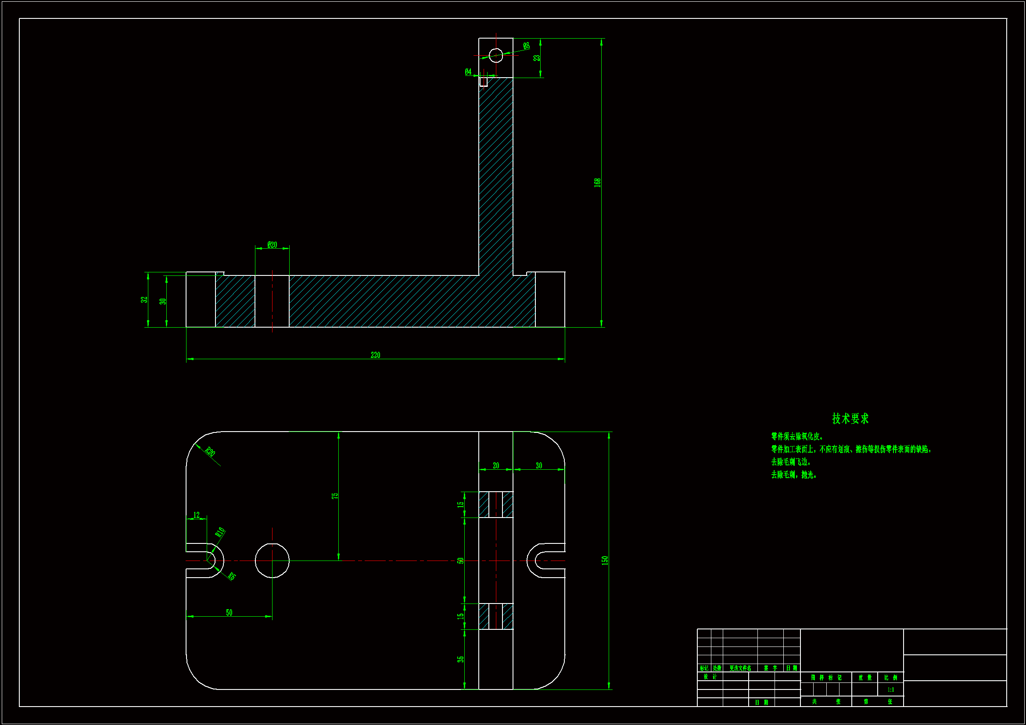This screenshot has height=725, width=1026.
Task: Select the small Ø8 circle in the upright
Action: point(495,55)
